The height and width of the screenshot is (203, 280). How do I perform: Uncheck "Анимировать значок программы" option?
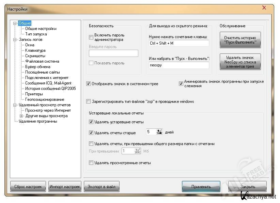point(181,84)
